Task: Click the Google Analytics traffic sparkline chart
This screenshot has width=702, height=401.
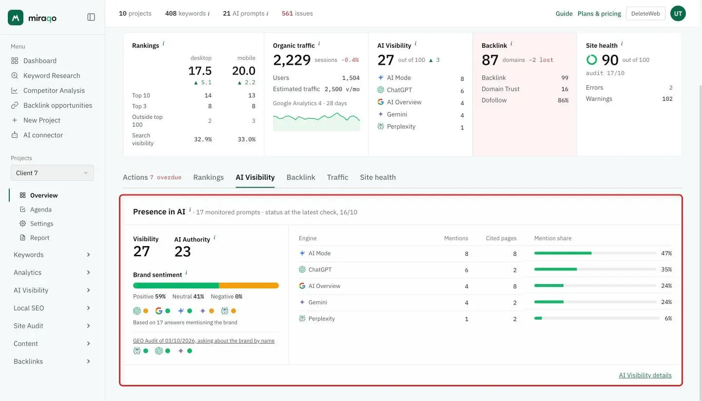Action: [x=316, y=121]
